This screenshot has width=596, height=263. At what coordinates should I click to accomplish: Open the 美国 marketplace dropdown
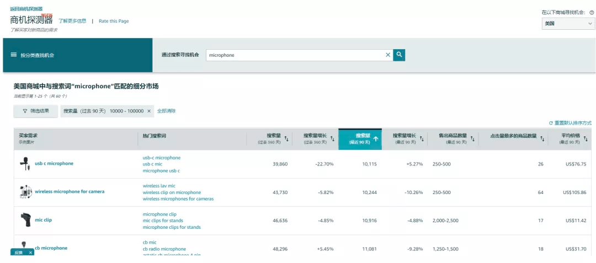point(568,24)
